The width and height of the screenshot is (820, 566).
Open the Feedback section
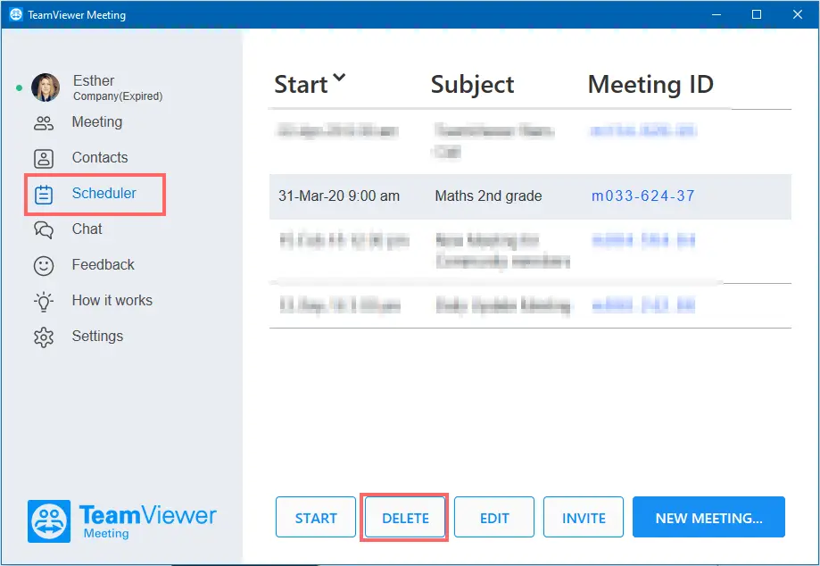pyautogui.click(x=103, y=264)
